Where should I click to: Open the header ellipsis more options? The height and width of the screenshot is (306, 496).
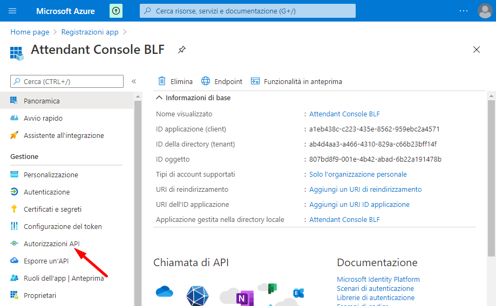point(464,11)
